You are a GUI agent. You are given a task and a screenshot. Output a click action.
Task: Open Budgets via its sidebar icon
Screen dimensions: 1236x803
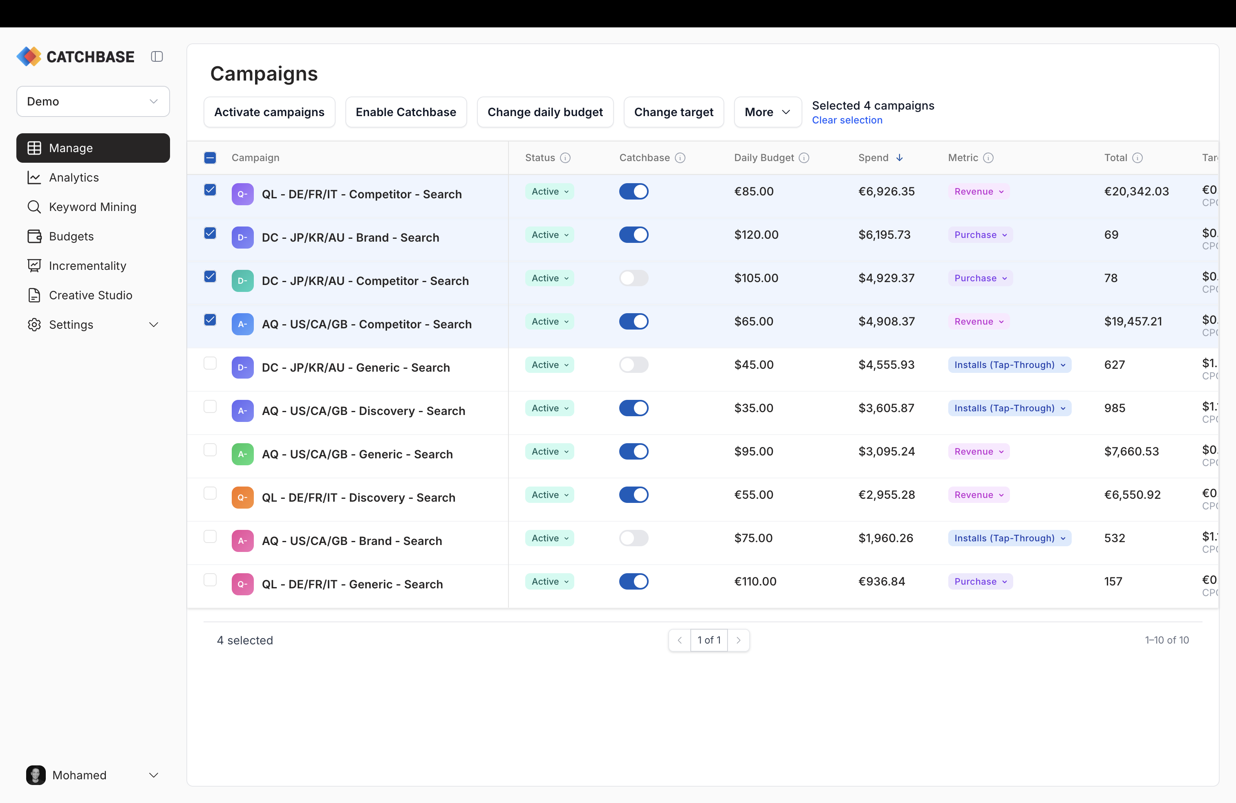pyautogui.click(x=34, y=236)
